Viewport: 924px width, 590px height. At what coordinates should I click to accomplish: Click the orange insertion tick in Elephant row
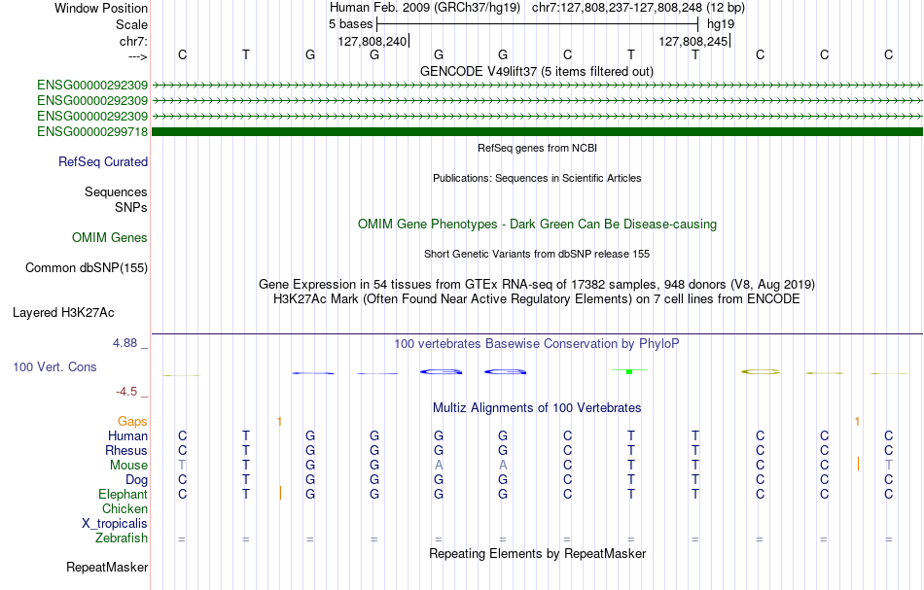[280, 494]
